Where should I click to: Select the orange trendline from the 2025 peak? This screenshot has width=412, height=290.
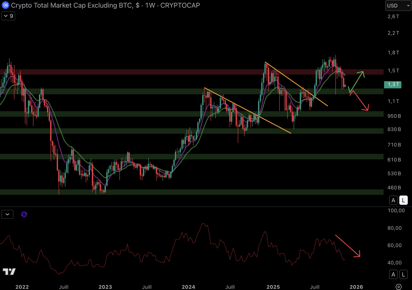pyautogui.click(x=296, y=84)
